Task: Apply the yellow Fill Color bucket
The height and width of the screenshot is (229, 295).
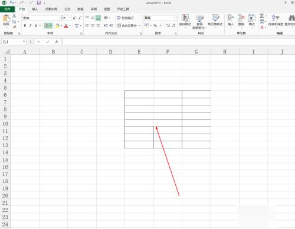Action: 58,26
